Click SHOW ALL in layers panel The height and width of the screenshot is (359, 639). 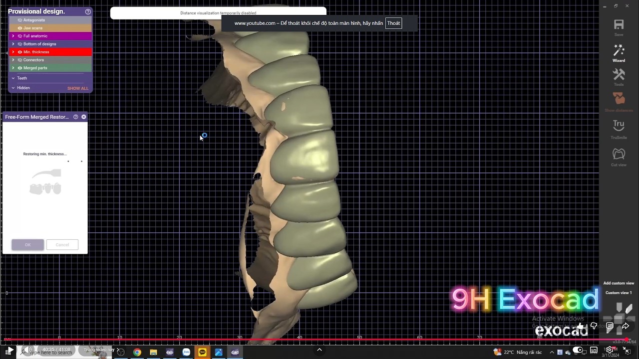click(78, 88)
